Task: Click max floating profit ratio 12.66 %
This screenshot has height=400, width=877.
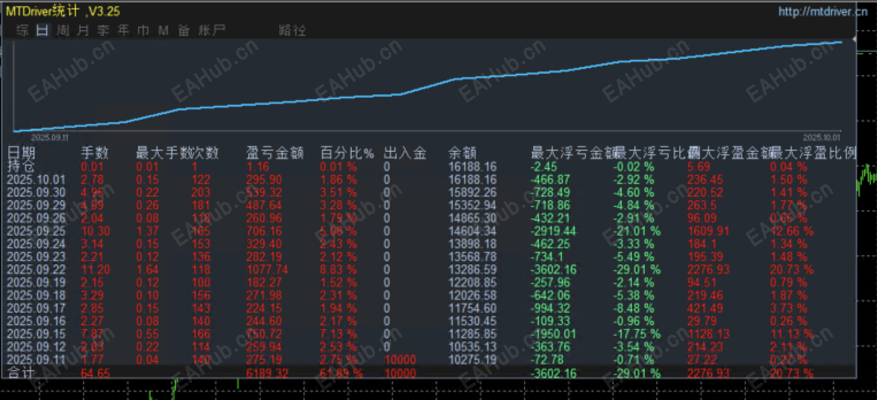Action: tap(792, 231)
